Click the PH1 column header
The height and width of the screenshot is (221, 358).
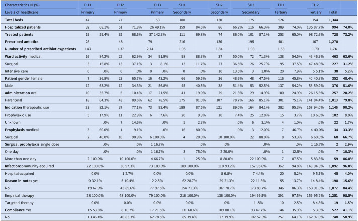click(x=87, y=5)
